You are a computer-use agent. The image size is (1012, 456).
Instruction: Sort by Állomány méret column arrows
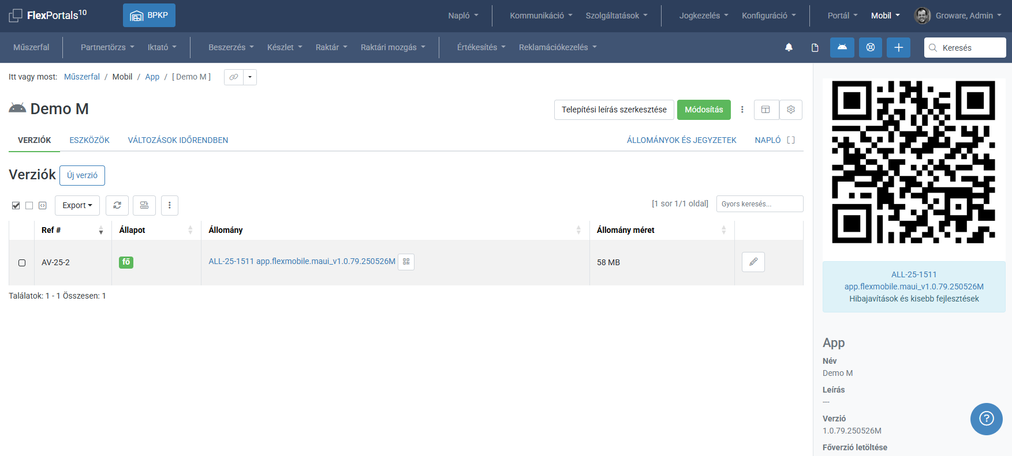(x=724, y=230)
